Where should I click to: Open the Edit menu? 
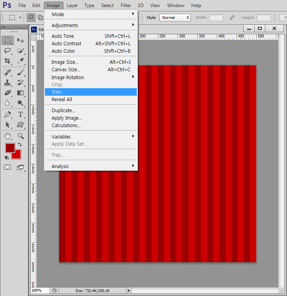(36, 6)
